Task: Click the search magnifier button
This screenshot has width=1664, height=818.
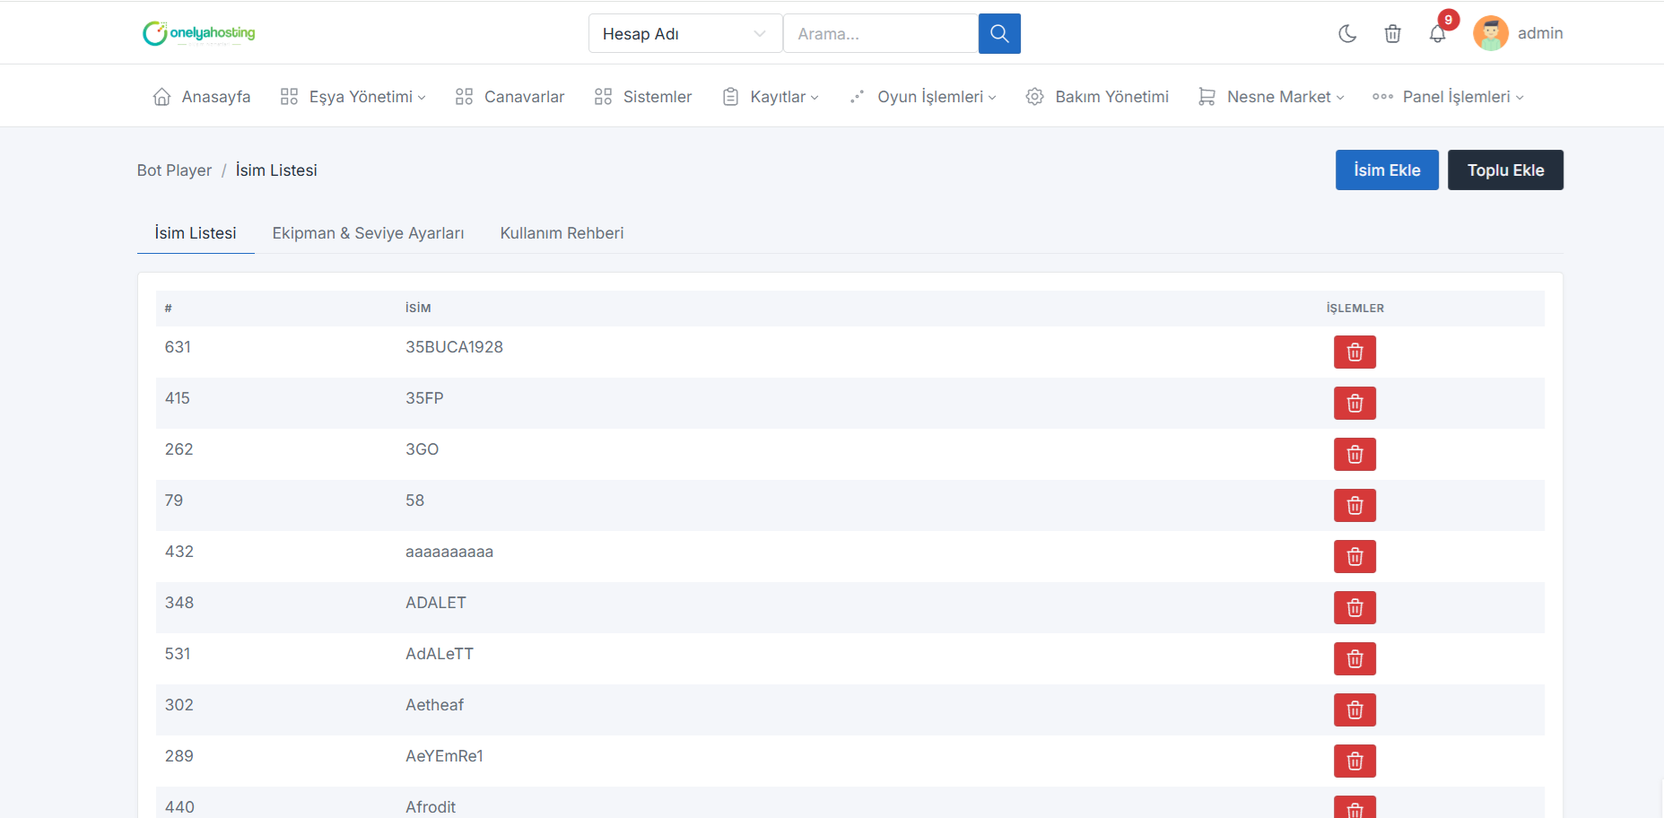Action: 999,33
